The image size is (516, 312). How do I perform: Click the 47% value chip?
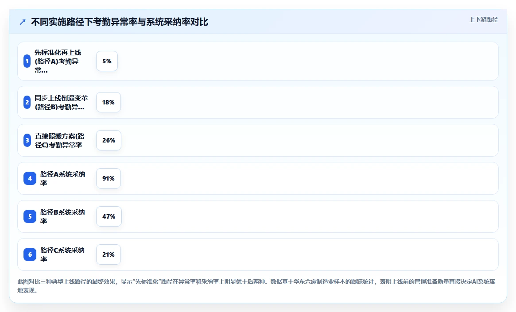point(109,217)
